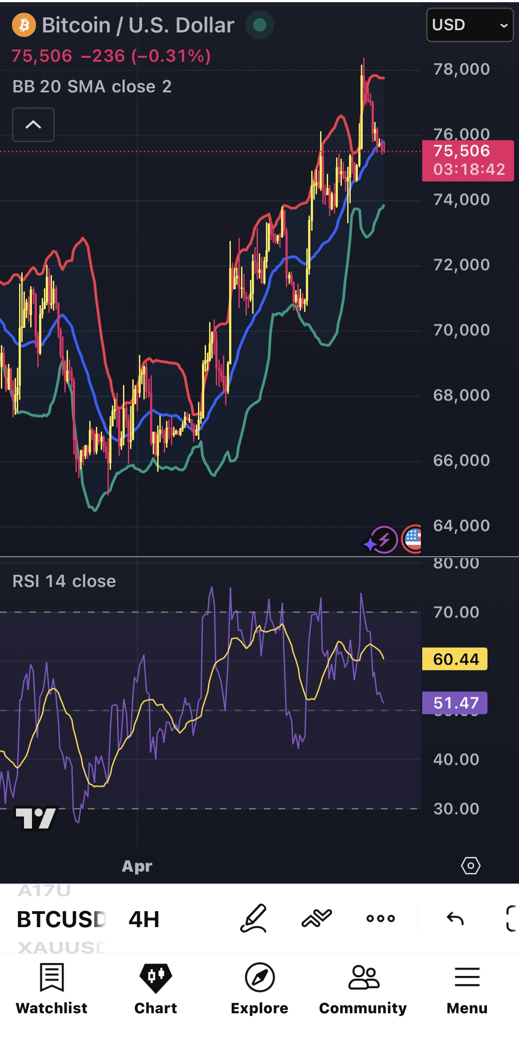Viewport: 519px width, 1063px height.
Task: Select the BB 20 SMA close indicator label
Action: tap(92, 87)
